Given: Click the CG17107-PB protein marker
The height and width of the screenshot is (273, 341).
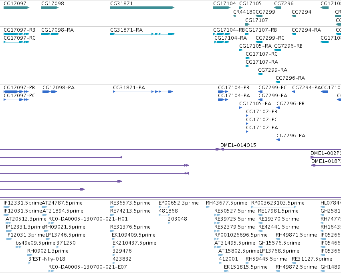Looking at the screenshot, I should (247, 116).
